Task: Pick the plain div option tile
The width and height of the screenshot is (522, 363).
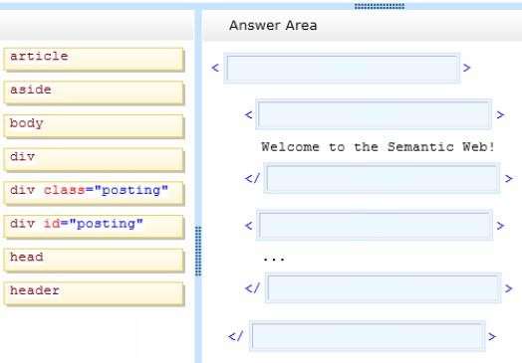Action: click(94, 160)
